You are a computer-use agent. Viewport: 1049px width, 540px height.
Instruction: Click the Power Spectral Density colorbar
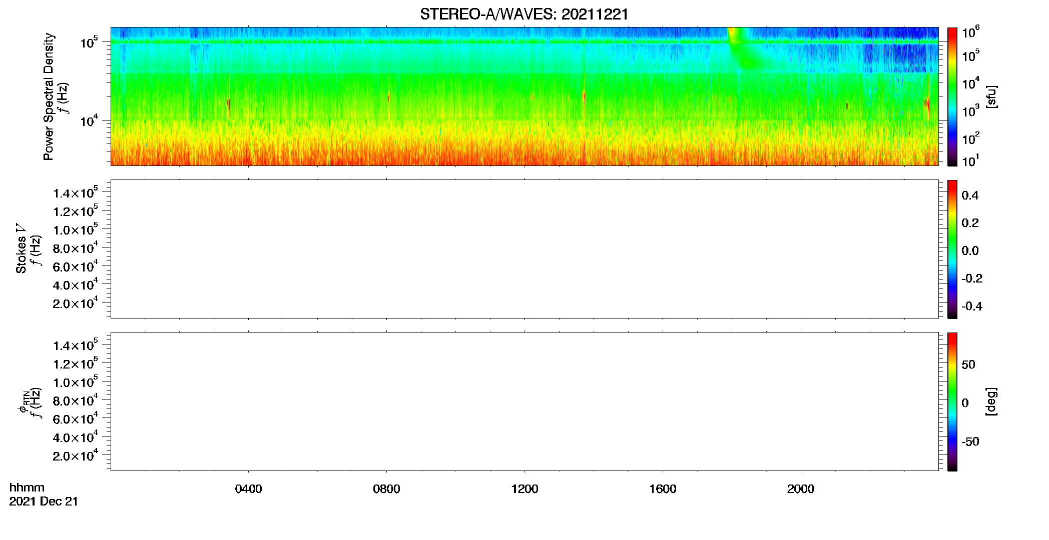click(952, 96)
